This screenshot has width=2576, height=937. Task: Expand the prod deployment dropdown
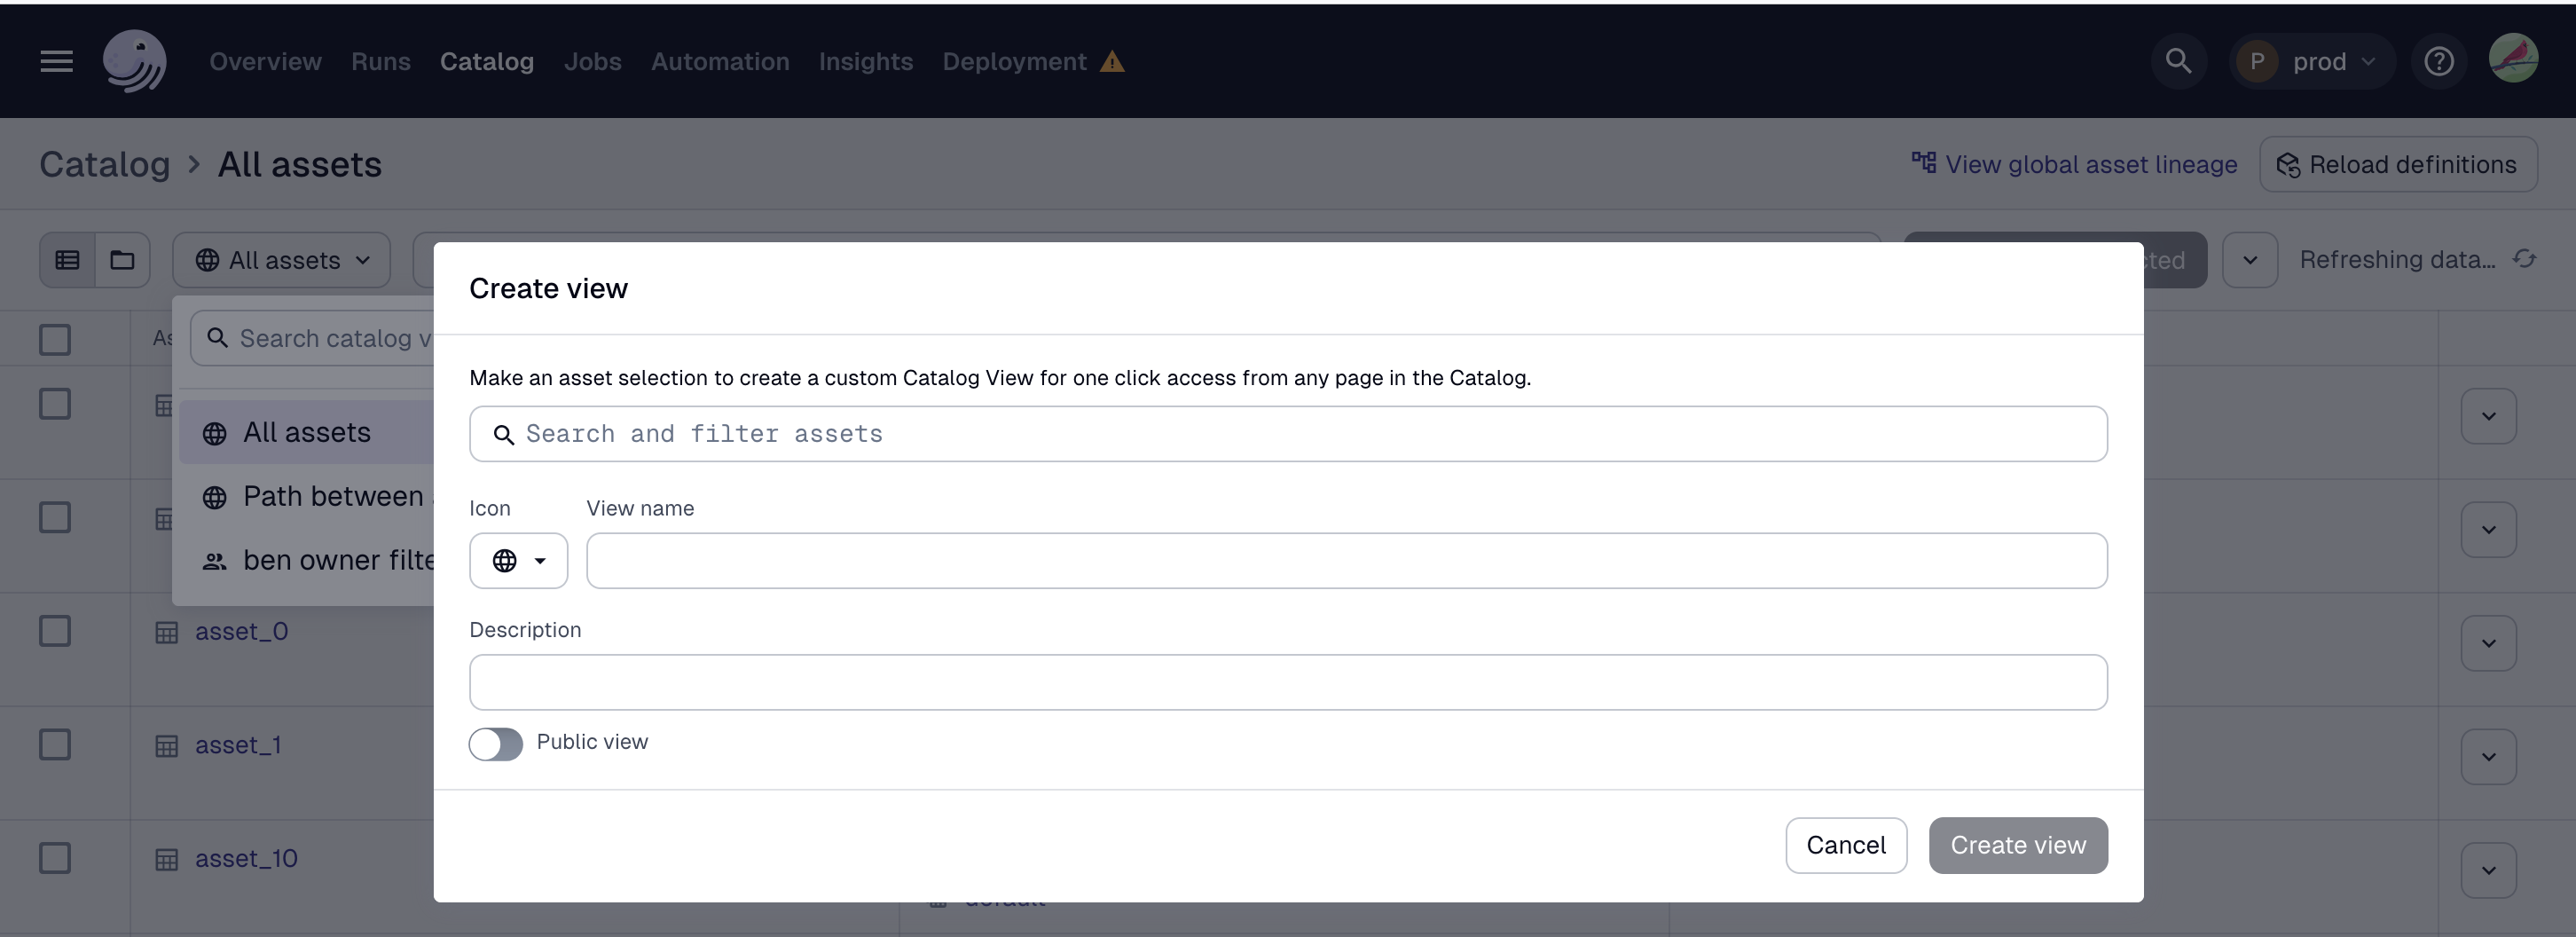tap(2368, 61)
